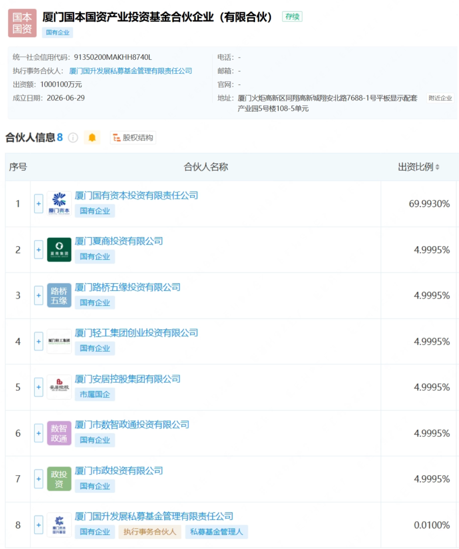This screenshot has height=549, width=459.
Task: Click the 厦门资本 logo in row 1
Action: pos(59,204)
